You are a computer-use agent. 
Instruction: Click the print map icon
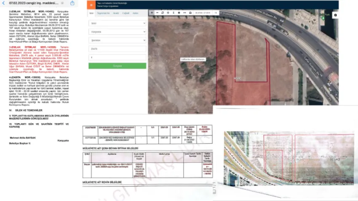coord(190,13)
